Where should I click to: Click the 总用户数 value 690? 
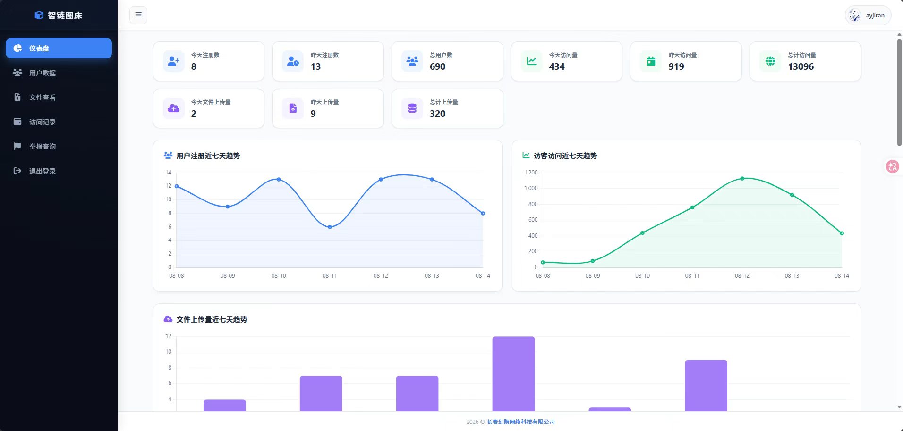click(x=437, y=66)
